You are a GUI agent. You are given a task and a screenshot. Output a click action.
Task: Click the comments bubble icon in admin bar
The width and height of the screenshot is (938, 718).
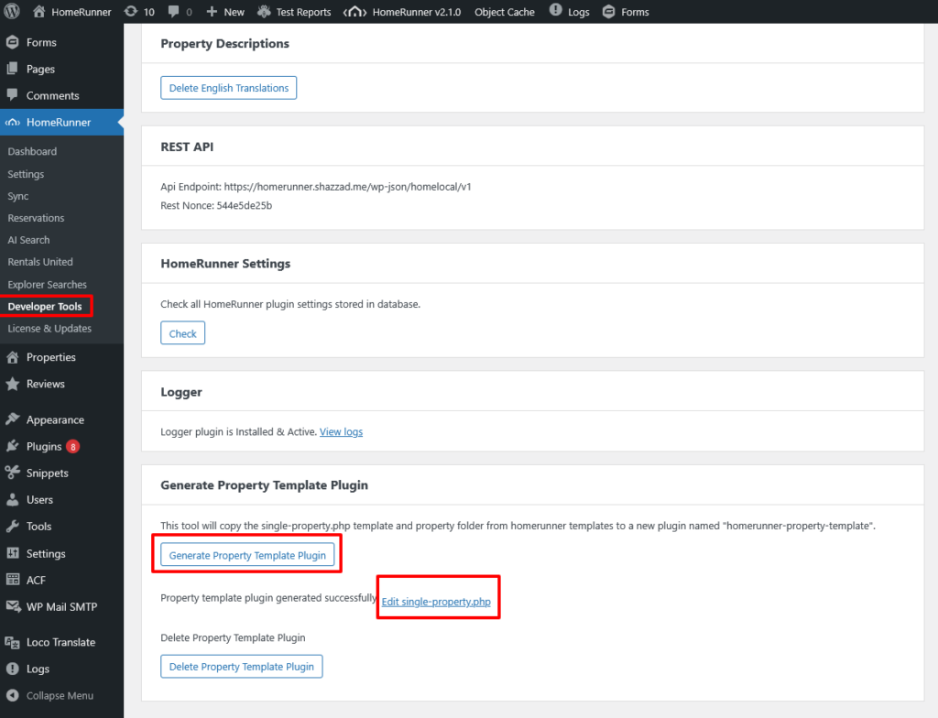174,12
